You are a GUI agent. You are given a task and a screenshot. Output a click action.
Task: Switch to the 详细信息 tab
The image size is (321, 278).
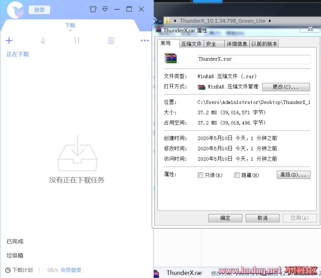(x=237, y=44)
